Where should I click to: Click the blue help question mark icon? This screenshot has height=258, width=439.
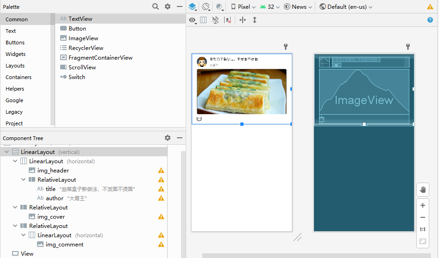[430, 20]
